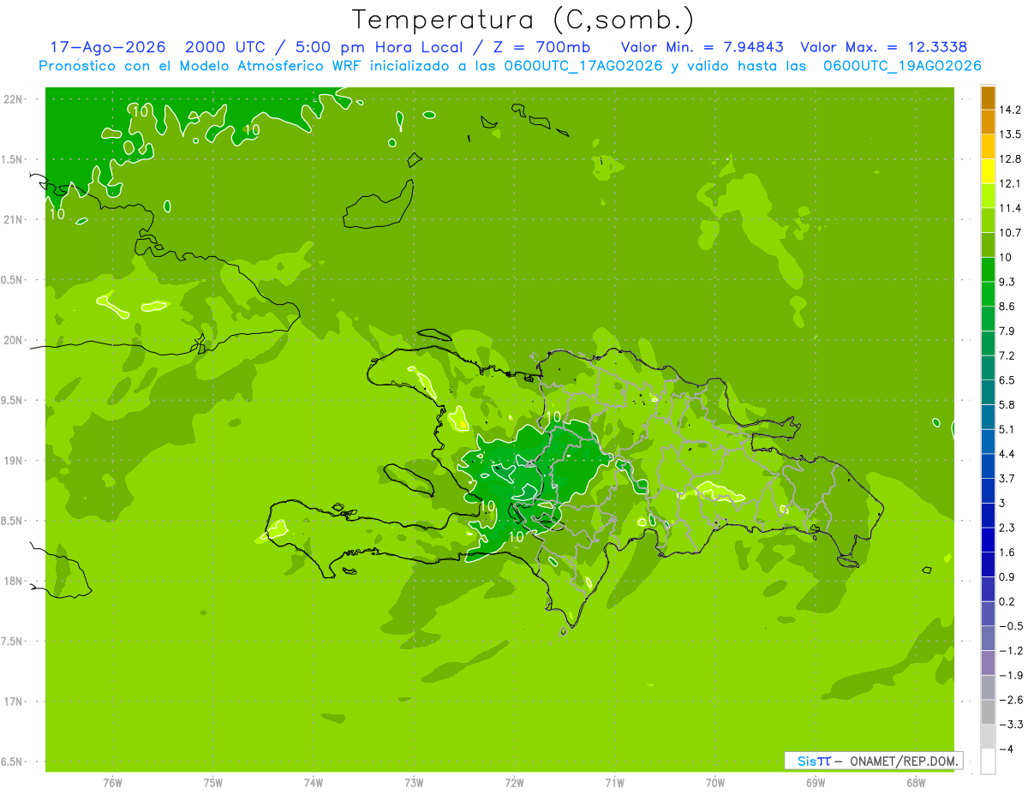This screenshot has height=794, width=1028.
Task: Click the colorbar value 1.6
Action: (1008, 552)
